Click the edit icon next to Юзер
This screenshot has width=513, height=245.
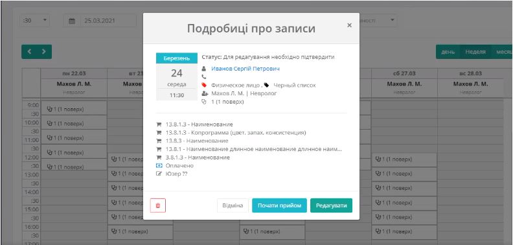[159, 174]
